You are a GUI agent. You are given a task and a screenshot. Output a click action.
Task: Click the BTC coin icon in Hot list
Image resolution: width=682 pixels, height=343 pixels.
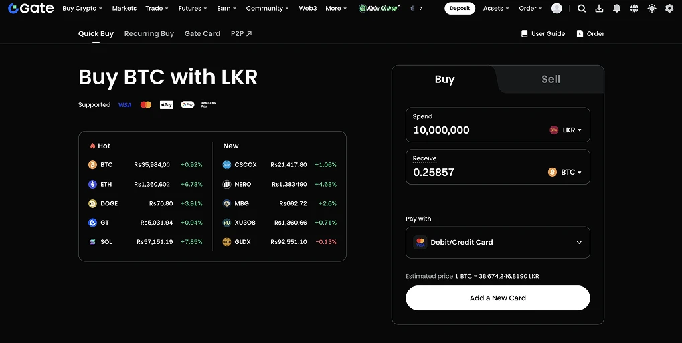92,164
